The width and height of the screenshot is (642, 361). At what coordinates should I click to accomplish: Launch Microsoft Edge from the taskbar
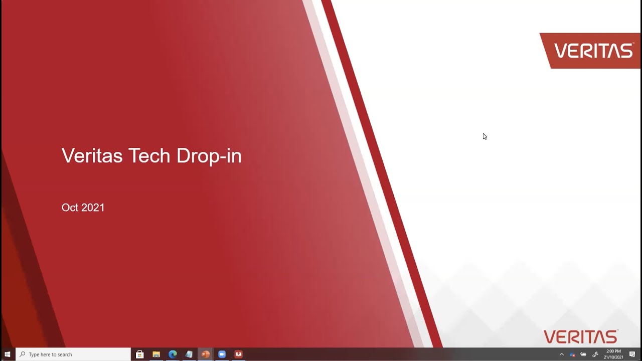coord(173,354)
